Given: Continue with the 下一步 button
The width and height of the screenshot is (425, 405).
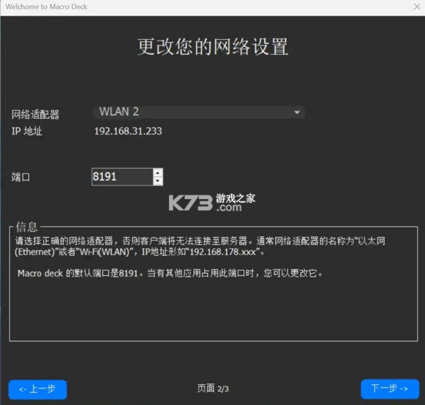Looking at the screenshot, I should click(x=389, y=389).
